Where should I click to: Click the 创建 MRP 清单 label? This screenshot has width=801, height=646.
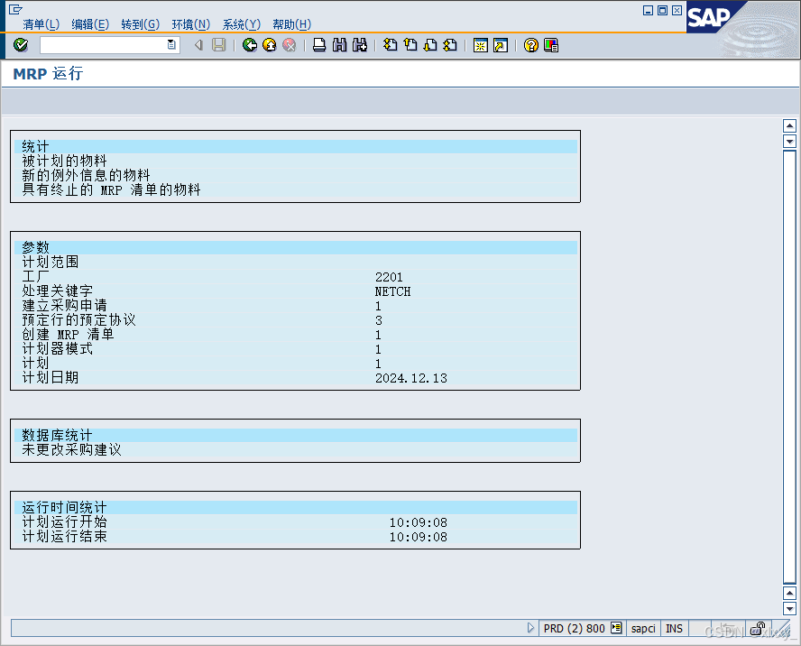click(x=68, y=334)
